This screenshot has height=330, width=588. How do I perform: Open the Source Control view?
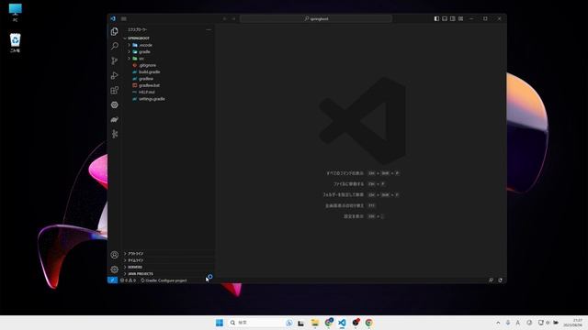[114, 60]
